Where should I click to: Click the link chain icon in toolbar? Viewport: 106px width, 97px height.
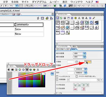tap(45, 6)
